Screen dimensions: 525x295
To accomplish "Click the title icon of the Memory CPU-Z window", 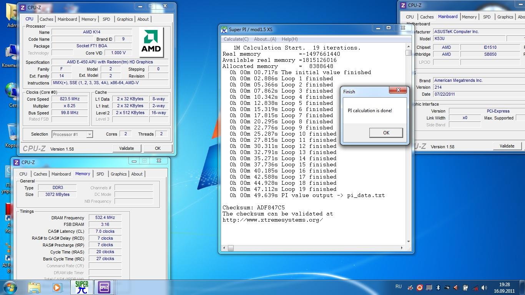I will [17, 162].
